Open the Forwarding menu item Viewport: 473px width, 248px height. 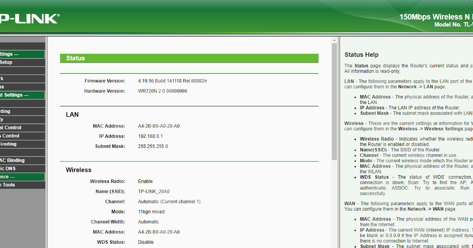22,111
